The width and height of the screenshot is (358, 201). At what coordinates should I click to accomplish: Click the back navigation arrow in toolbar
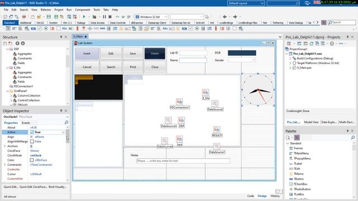(225, 17)
